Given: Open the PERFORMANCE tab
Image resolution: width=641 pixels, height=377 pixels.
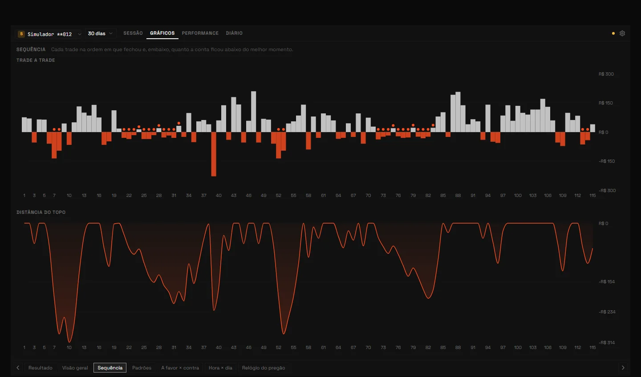Looking at the screenshot, I should pyautogui.click(x=200, y=33).
